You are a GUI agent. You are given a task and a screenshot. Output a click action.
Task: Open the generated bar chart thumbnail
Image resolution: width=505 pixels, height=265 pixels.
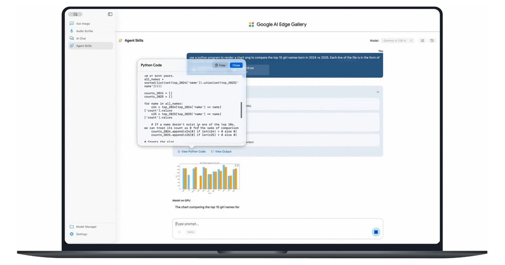(x=208, y=178)
